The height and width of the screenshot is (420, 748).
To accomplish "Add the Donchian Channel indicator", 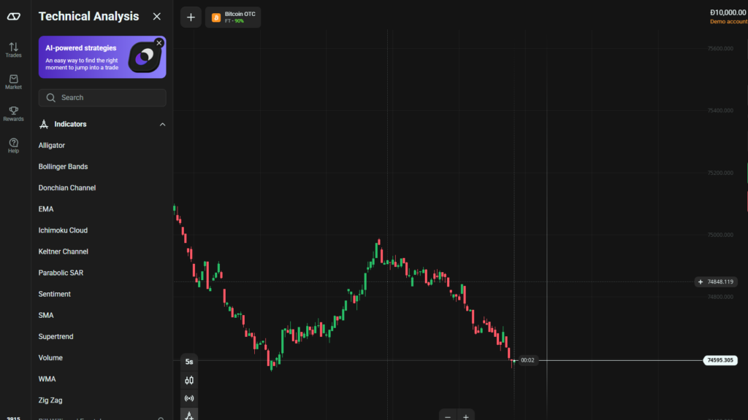I will (x=66, y=187).
